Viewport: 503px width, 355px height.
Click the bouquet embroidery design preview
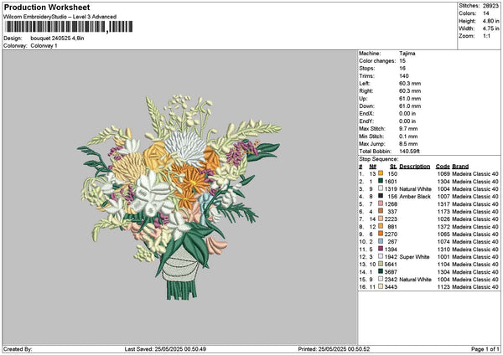click(x=179, y=197)
